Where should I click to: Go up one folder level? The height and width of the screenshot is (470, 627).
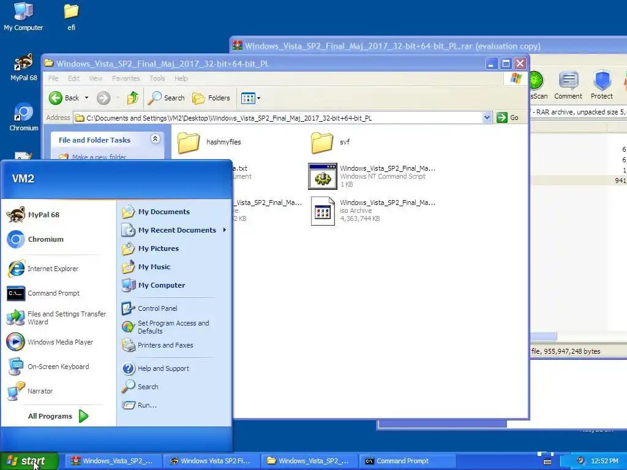[133, 98]
